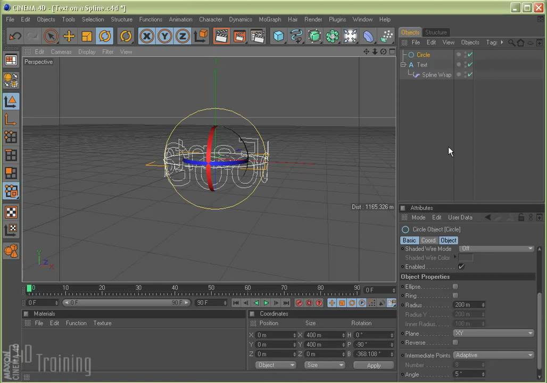Toggle Spline Wrap green enable checkmark
This screenshot has width=547, height=383.
tap(470, 74)
